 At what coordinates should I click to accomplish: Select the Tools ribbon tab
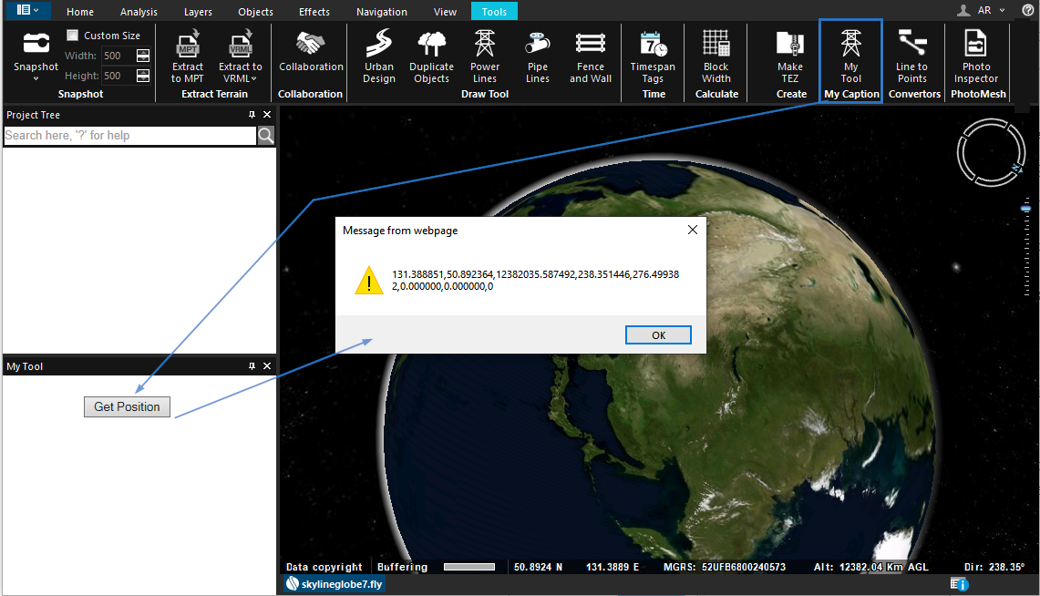pyautogui.click(x=494, y=11)
